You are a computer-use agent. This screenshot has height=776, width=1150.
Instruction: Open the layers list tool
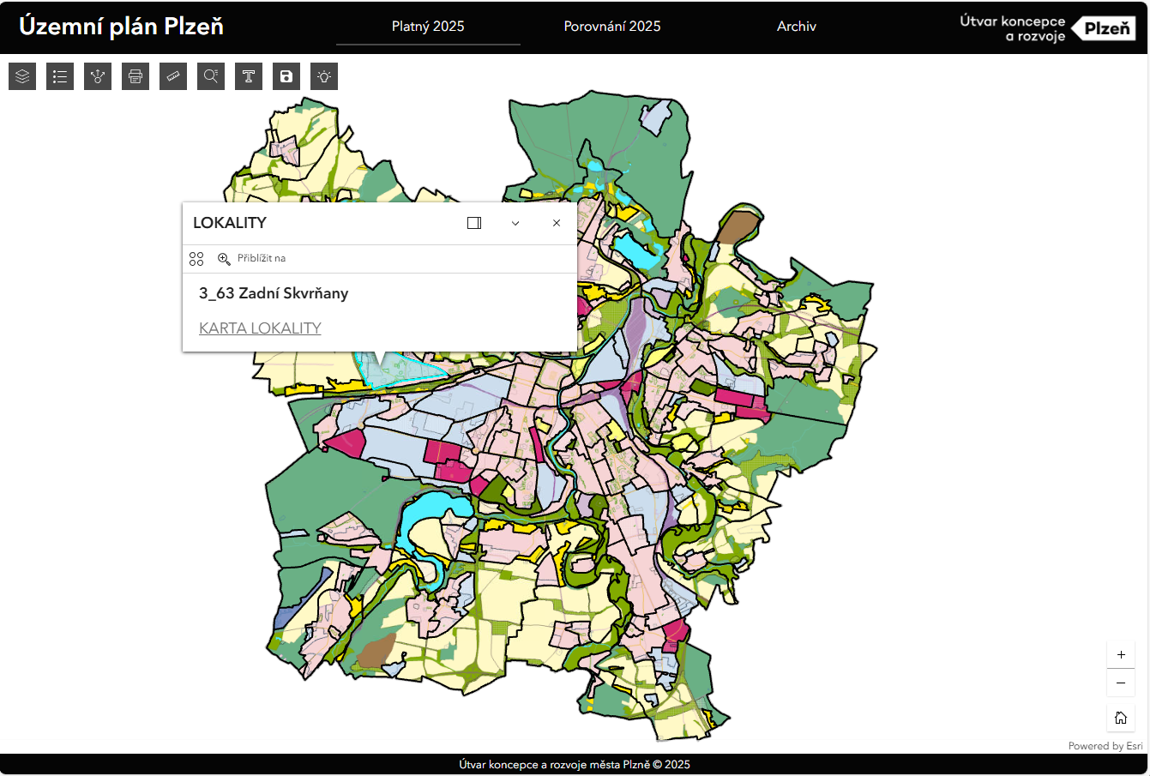(22, 76)
